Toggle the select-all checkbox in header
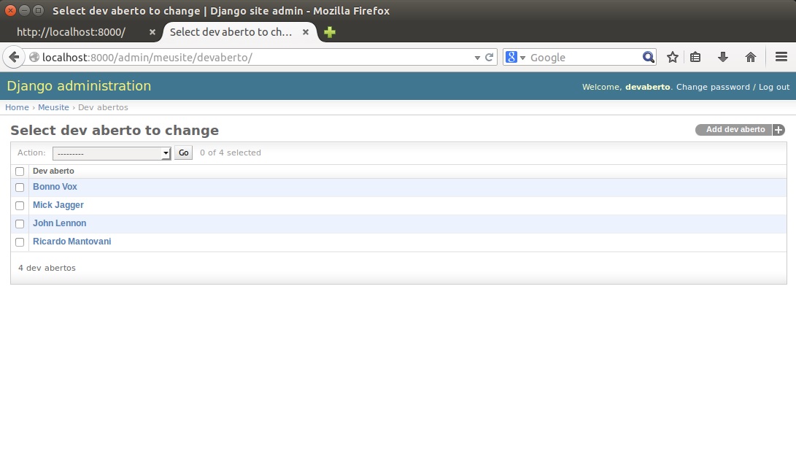The image size is (796, 459). coord(20,171)
